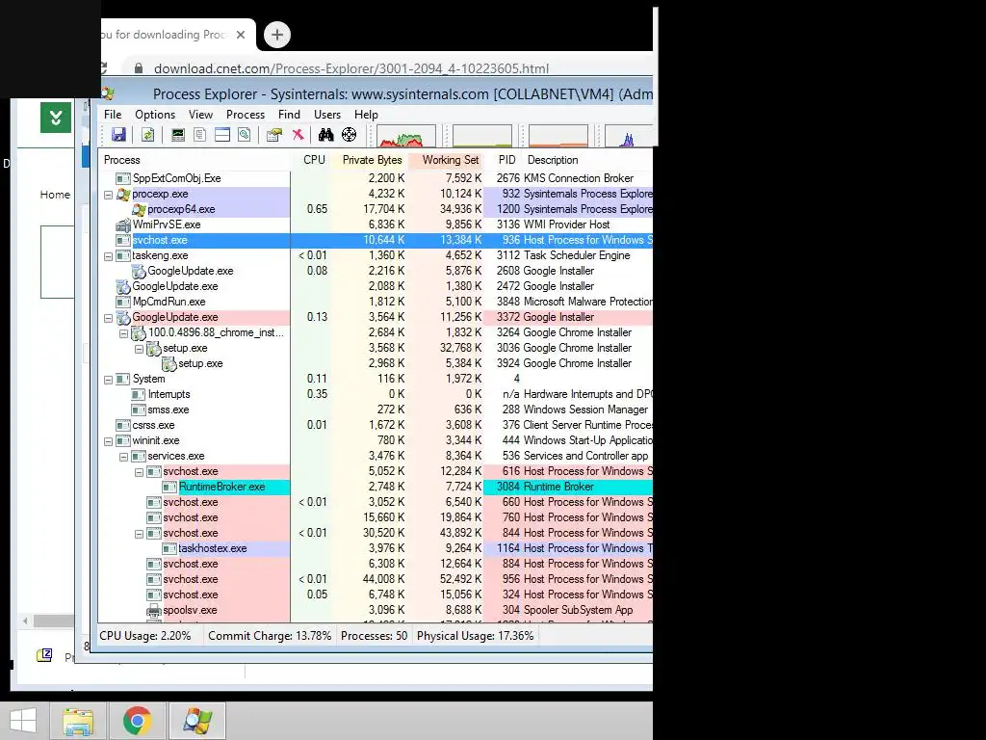Sort by the Private Bytes column header
This screenshot has width=986, height=740.
pyautogui.click(x=369, y=160)
